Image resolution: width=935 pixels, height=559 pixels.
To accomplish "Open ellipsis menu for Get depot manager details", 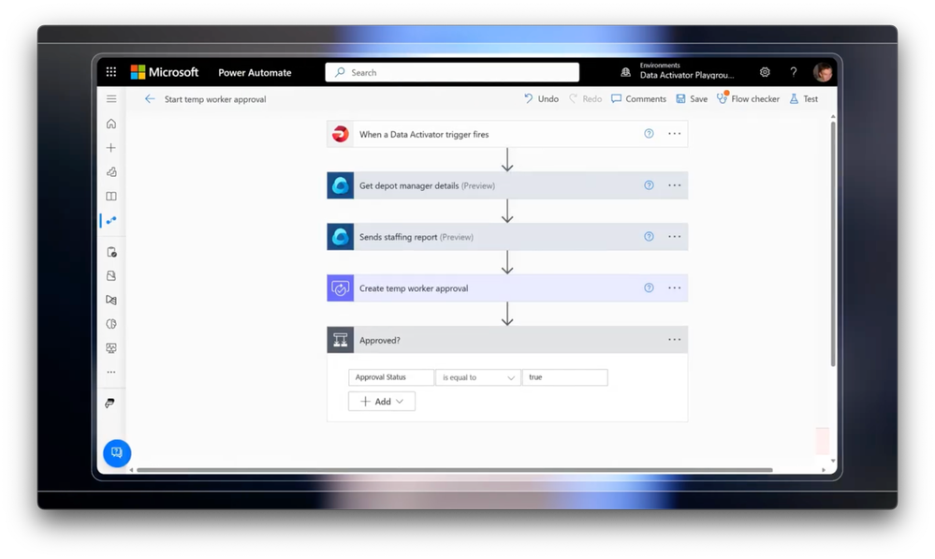I will click(675, 185).
